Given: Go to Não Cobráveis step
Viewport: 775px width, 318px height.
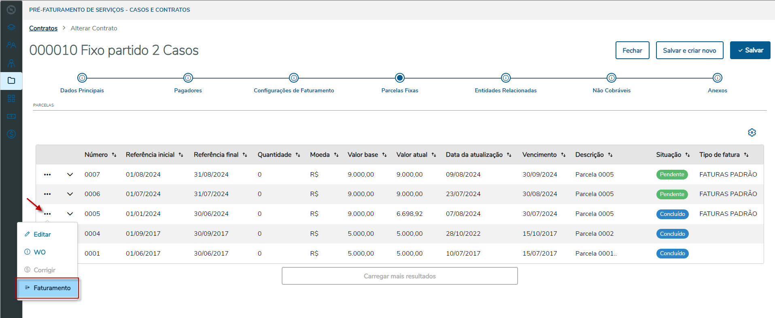Looking at the screenshot, I should (612, 78).
